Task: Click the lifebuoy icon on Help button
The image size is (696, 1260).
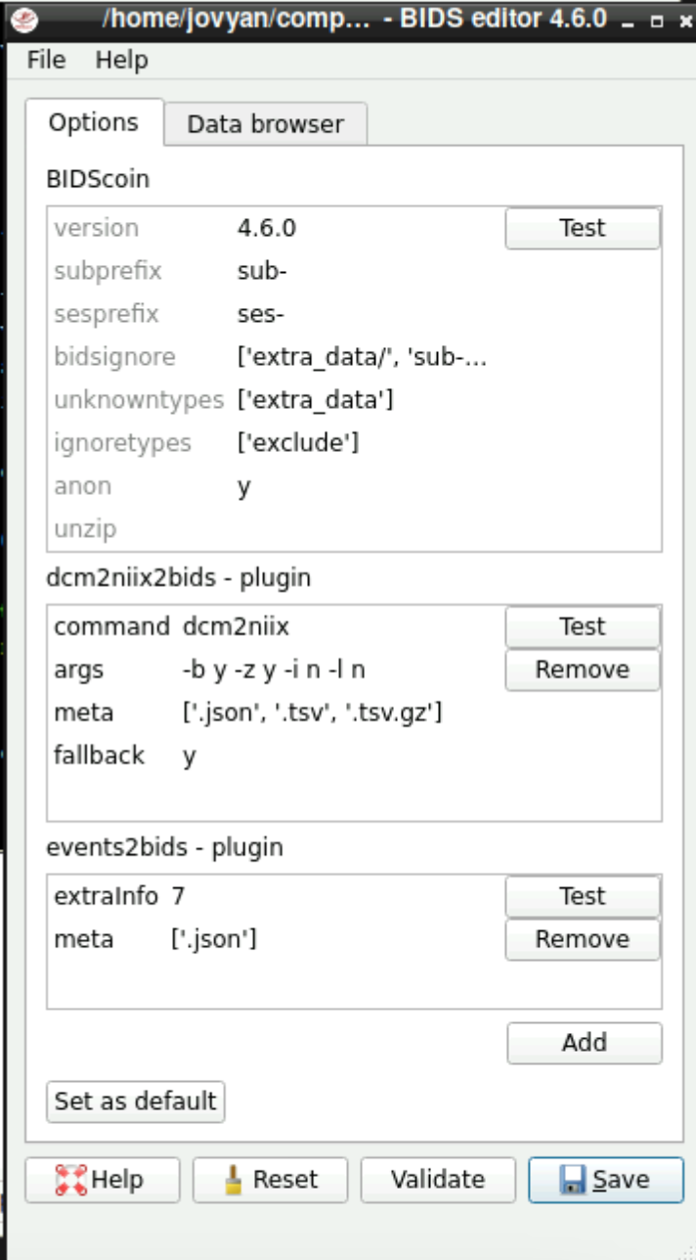Action: (71, 1180)
